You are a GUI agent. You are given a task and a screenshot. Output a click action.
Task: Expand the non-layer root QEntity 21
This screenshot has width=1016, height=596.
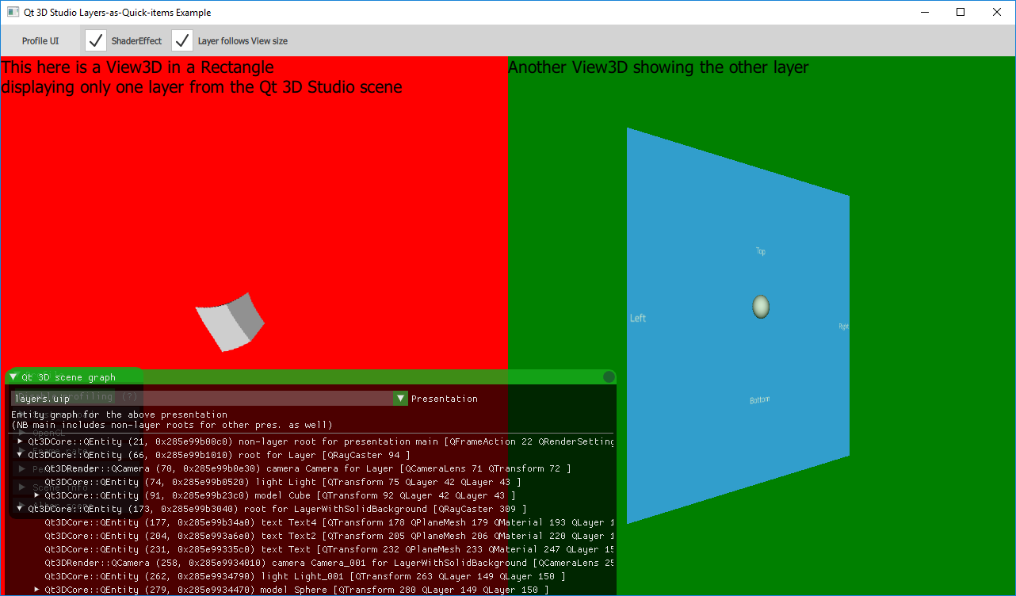pyautogui.click(x=20, y=441)
